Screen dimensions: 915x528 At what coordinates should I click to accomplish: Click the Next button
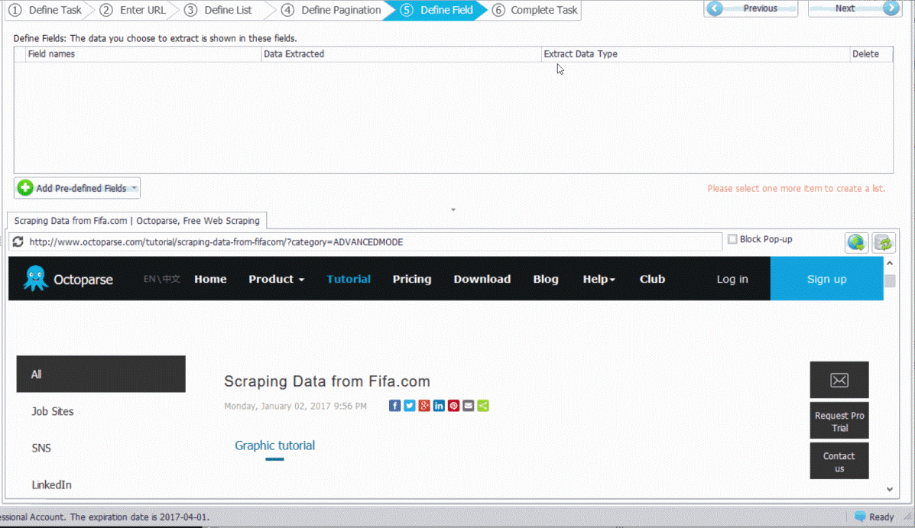coord(855,8)
